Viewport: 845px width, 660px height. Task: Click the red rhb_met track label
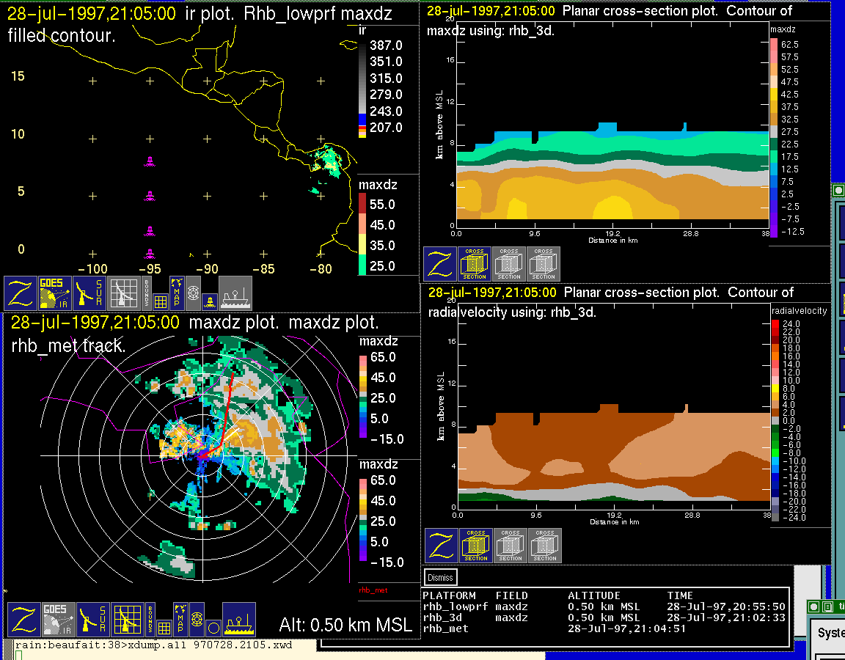click(373, 590)
